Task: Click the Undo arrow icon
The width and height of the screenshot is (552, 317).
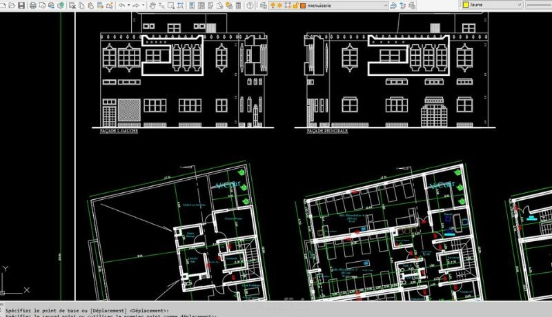Action: click(x=122, y=6)
